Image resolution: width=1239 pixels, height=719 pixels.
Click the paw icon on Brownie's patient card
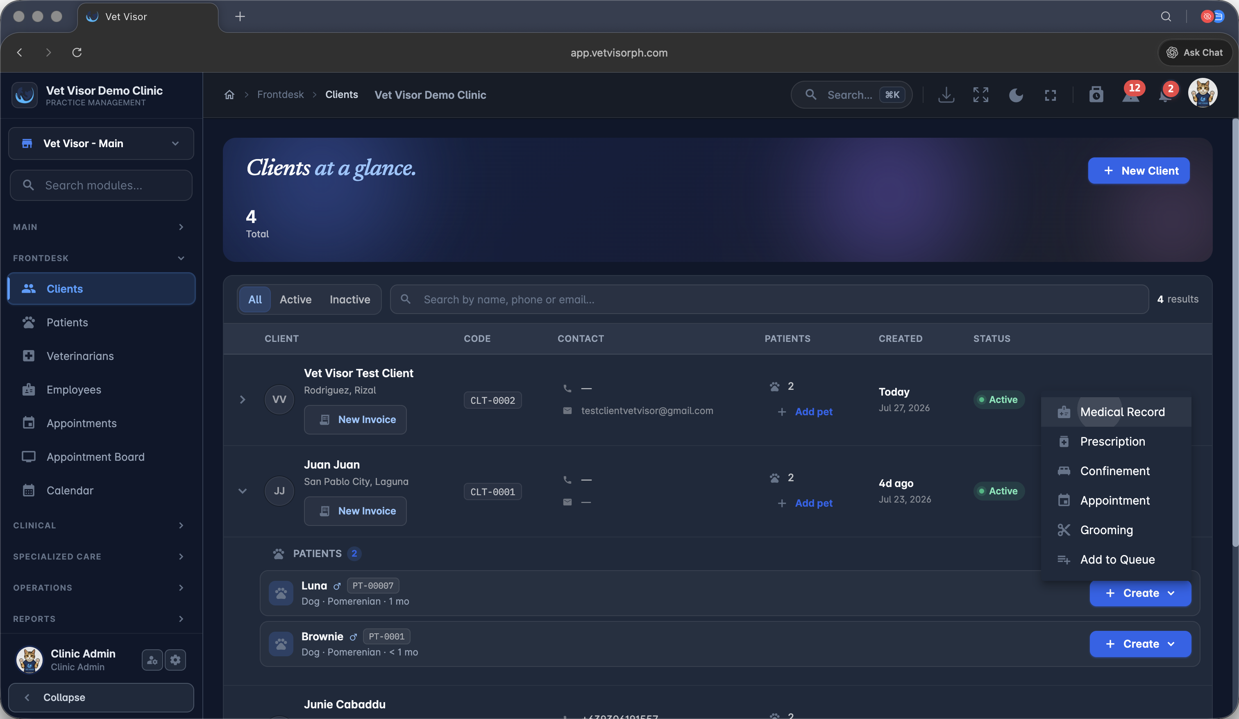pos(281,644)
